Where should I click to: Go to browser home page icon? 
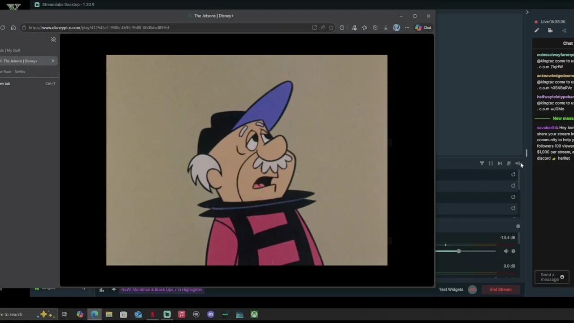(x=13, y=27)
